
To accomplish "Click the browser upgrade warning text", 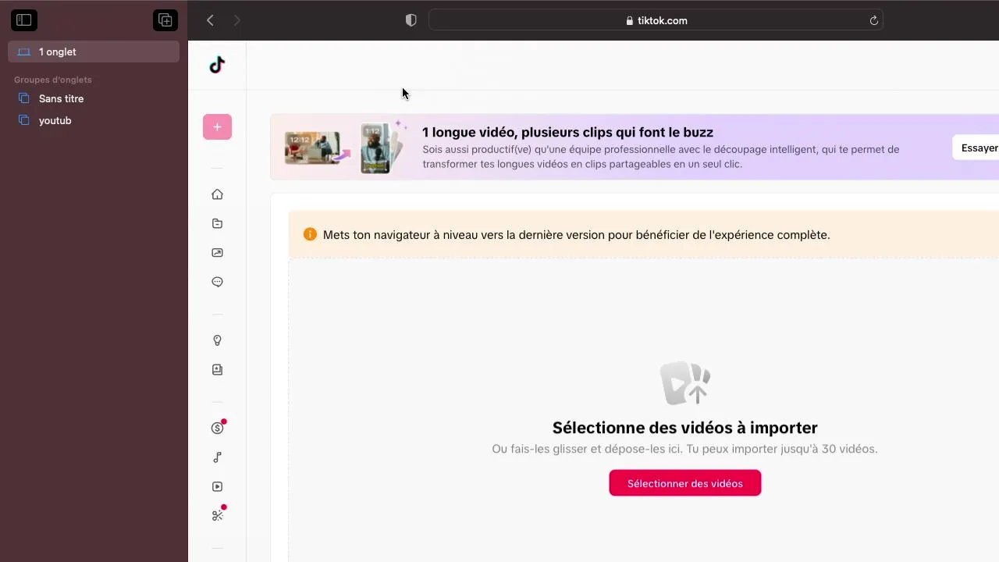I will pos(576,235).
